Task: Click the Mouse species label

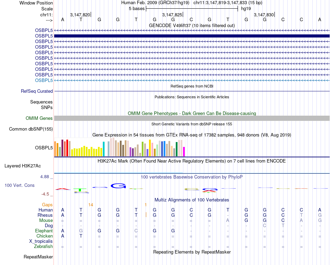Action: pos(46,221)
